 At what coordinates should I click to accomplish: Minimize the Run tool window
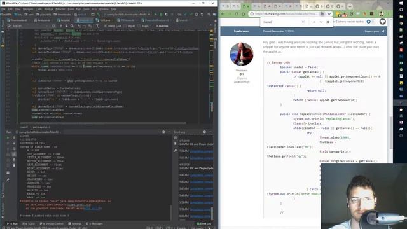(169, 132)
